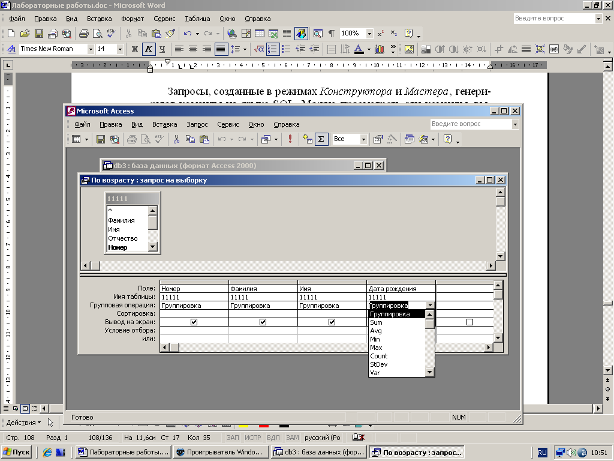
Task: Open font size 14 dropdown
Action: pos(120,49)
